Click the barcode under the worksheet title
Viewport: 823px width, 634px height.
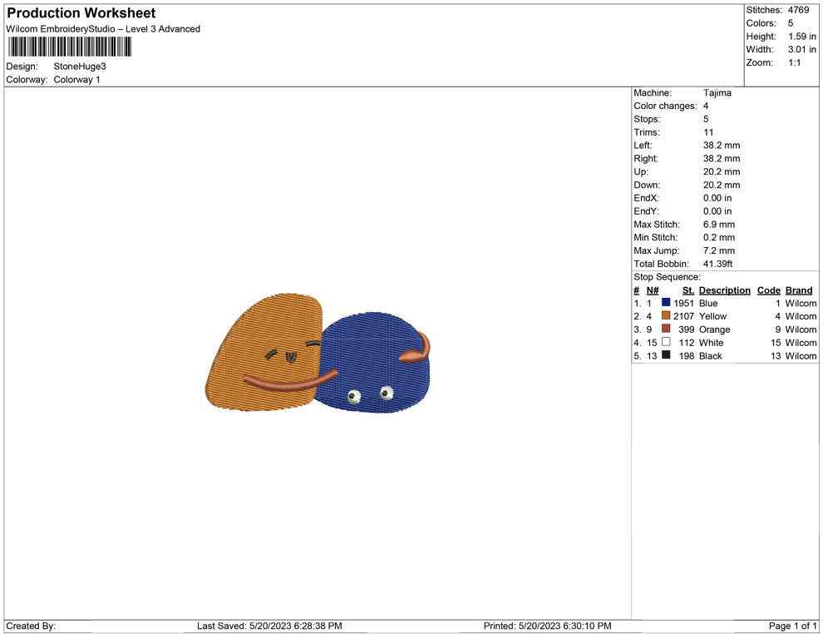(x=69, y=47)
